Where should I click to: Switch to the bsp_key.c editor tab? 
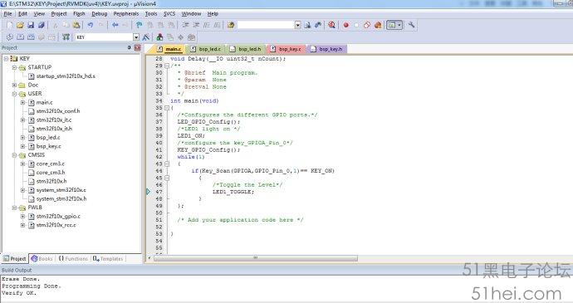(x=286, y=49)
